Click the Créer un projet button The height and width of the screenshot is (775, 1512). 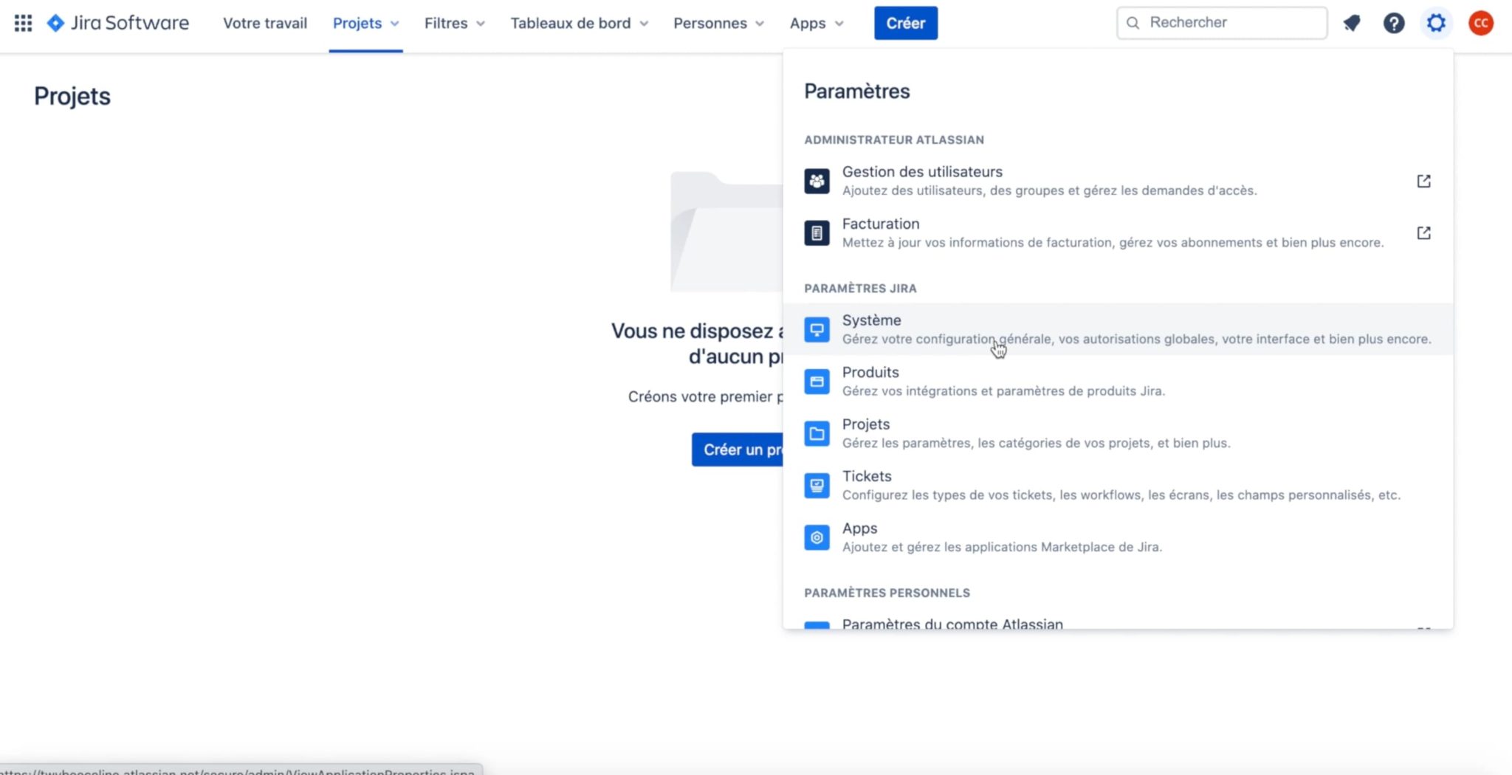click(x=738, y=449)
